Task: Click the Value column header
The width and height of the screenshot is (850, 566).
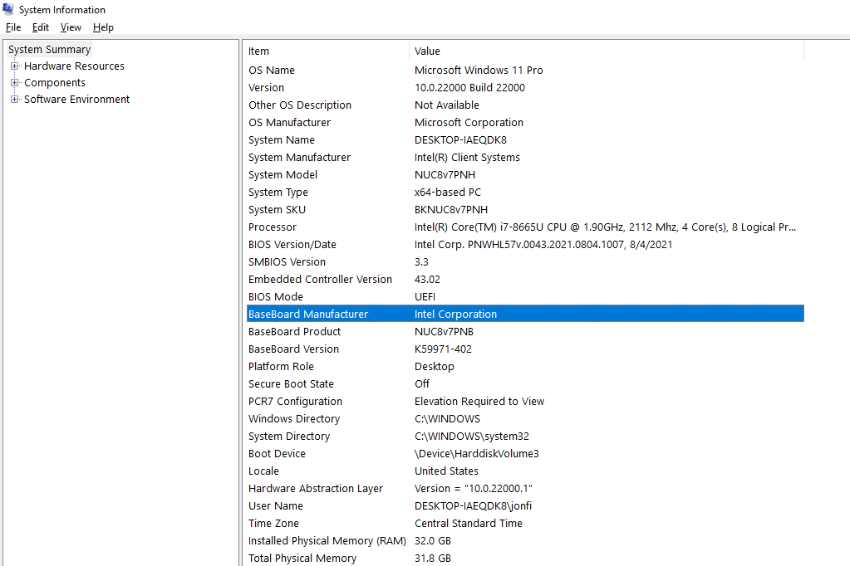Action: click(x=607, y=51)
